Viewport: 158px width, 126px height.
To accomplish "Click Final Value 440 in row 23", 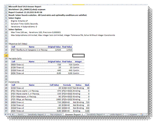I will pyautogui.click(x=70, y=70).
